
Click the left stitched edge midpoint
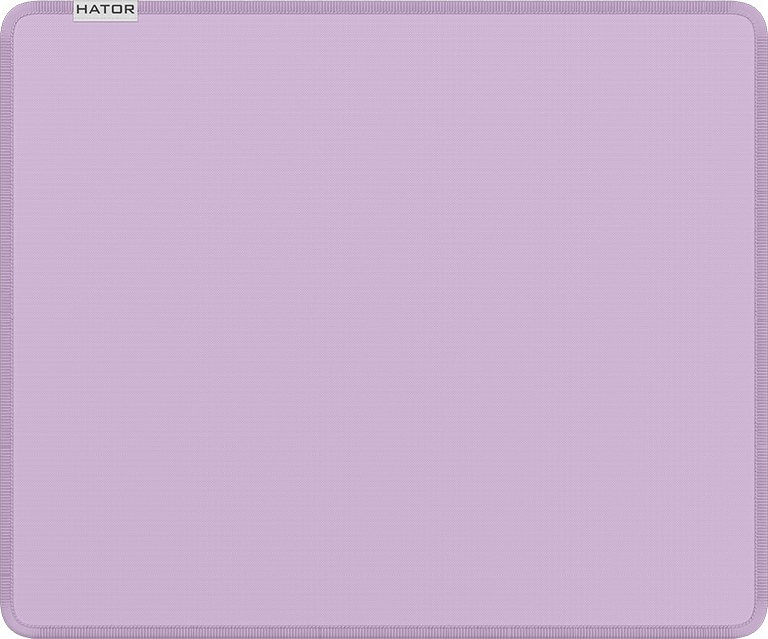coord(6,319)
